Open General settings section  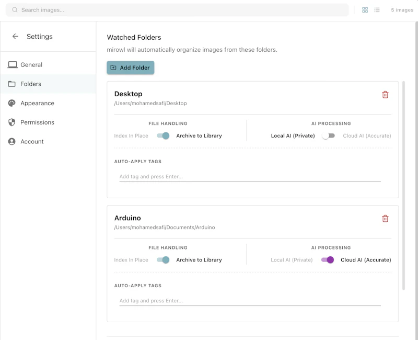(48, 64)
